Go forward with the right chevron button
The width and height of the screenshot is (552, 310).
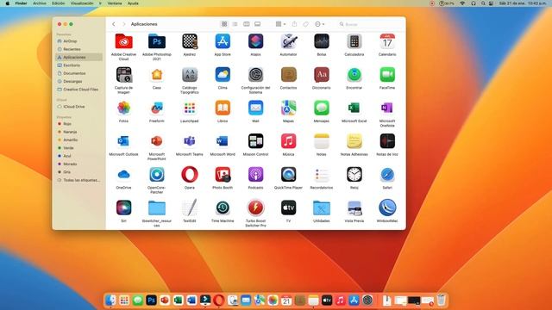pyautogui.click(x=123, y=24)
